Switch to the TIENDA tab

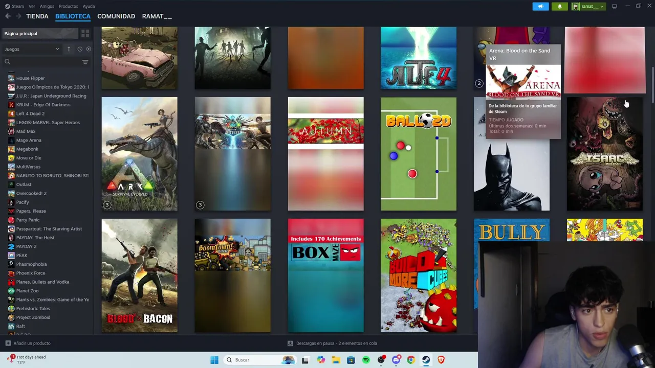pyautogui.click(x=37, y=16)
